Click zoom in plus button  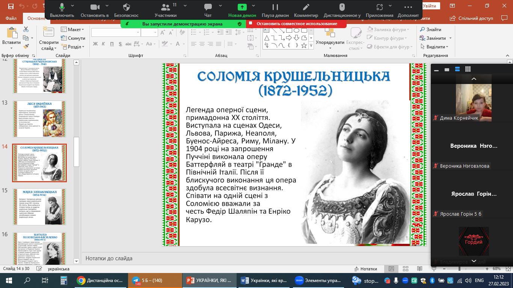pyautogui.click(x=487, y=269)
